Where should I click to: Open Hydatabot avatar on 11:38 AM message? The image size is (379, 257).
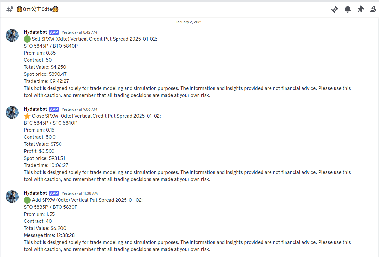12,197
